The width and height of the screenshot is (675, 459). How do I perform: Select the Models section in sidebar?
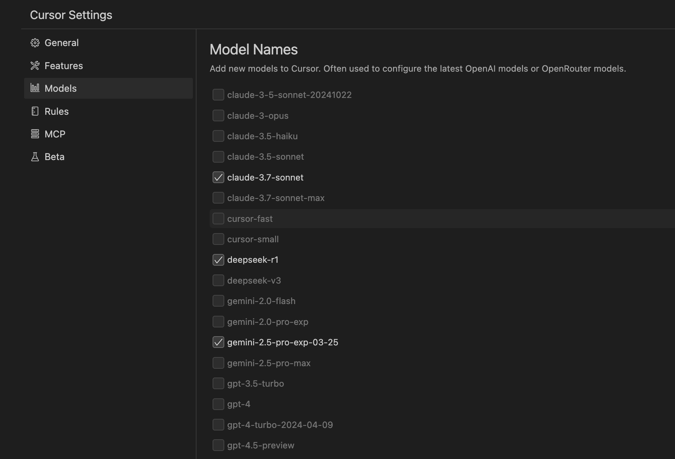pos(108,88)
